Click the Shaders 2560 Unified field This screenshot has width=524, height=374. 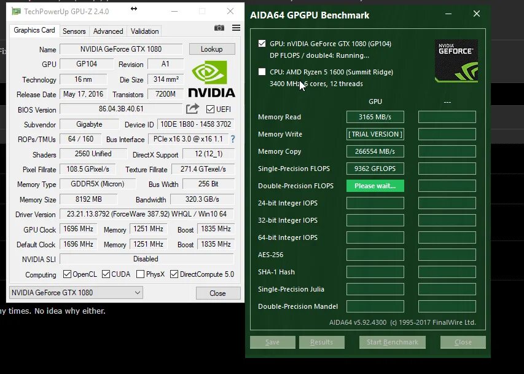pyautogui.click(x=93, y=154)
